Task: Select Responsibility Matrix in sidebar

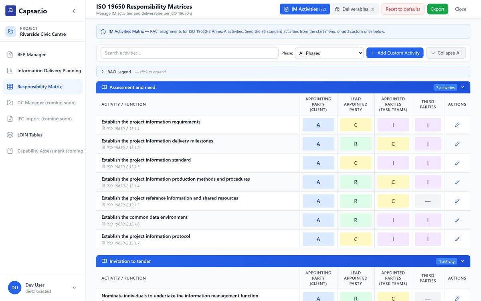Action: pyautogui.click(x=42, y=87)
